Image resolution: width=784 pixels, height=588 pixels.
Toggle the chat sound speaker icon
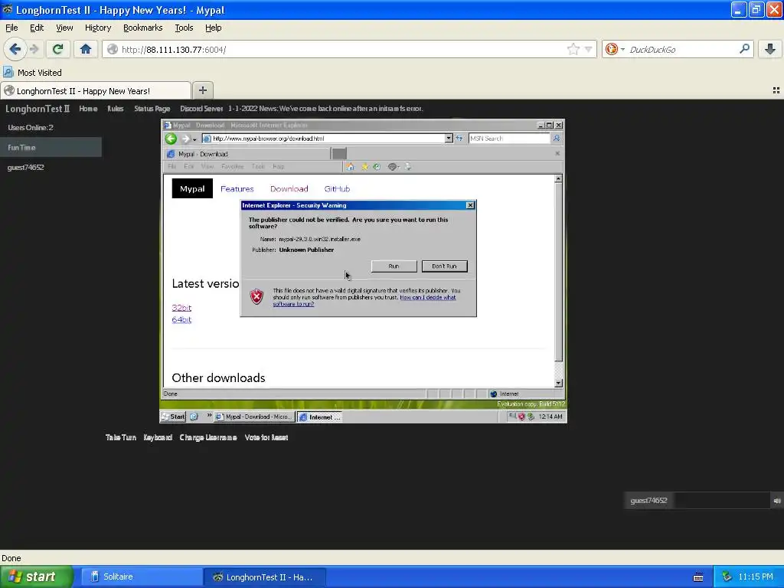point(777,501)
